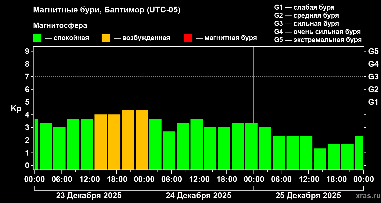Click the orange bar crossing midnight into 24 December
The image size is (381, 203).
tap(142, 140)
